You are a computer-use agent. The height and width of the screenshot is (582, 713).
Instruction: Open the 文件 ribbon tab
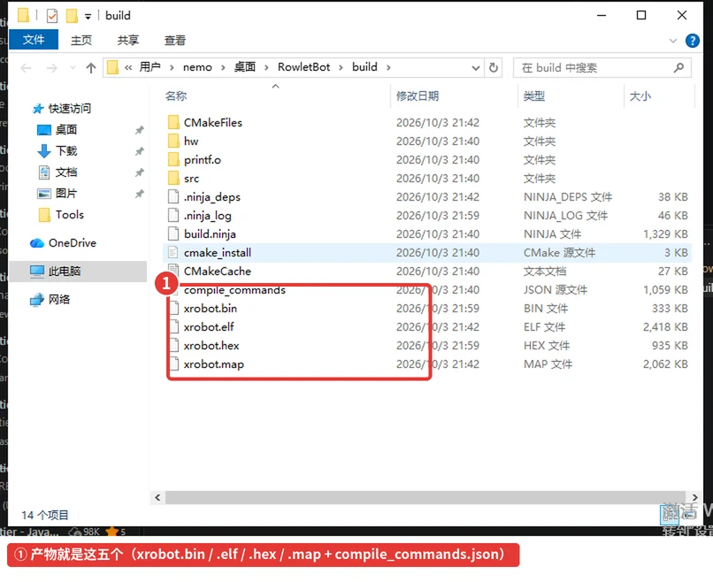34,40
